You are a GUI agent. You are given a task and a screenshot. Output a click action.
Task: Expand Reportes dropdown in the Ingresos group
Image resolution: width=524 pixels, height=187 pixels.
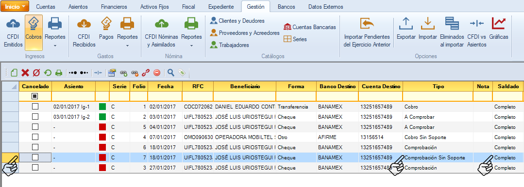(55, 32)
